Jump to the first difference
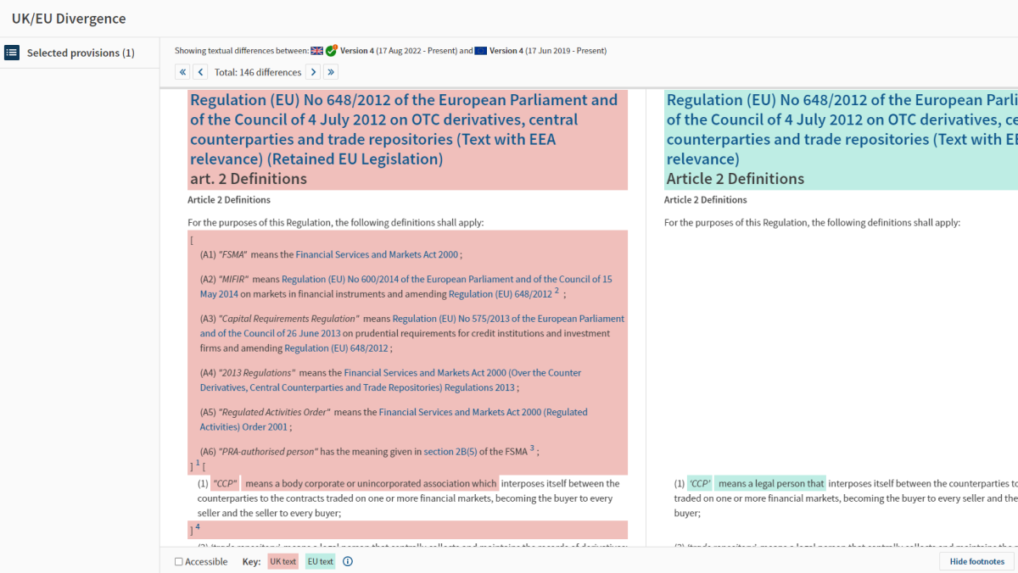The width and height of the screenshot is (1018, 573). click(182, 72)
